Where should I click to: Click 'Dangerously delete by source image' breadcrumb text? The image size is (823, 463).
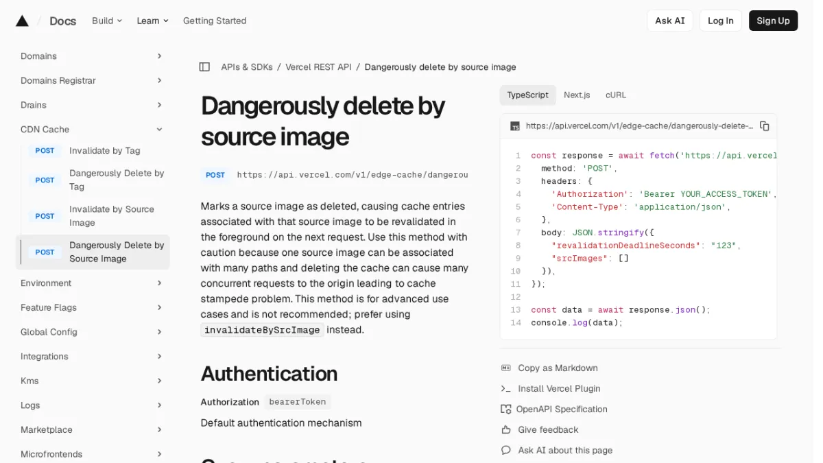[440, 67]
